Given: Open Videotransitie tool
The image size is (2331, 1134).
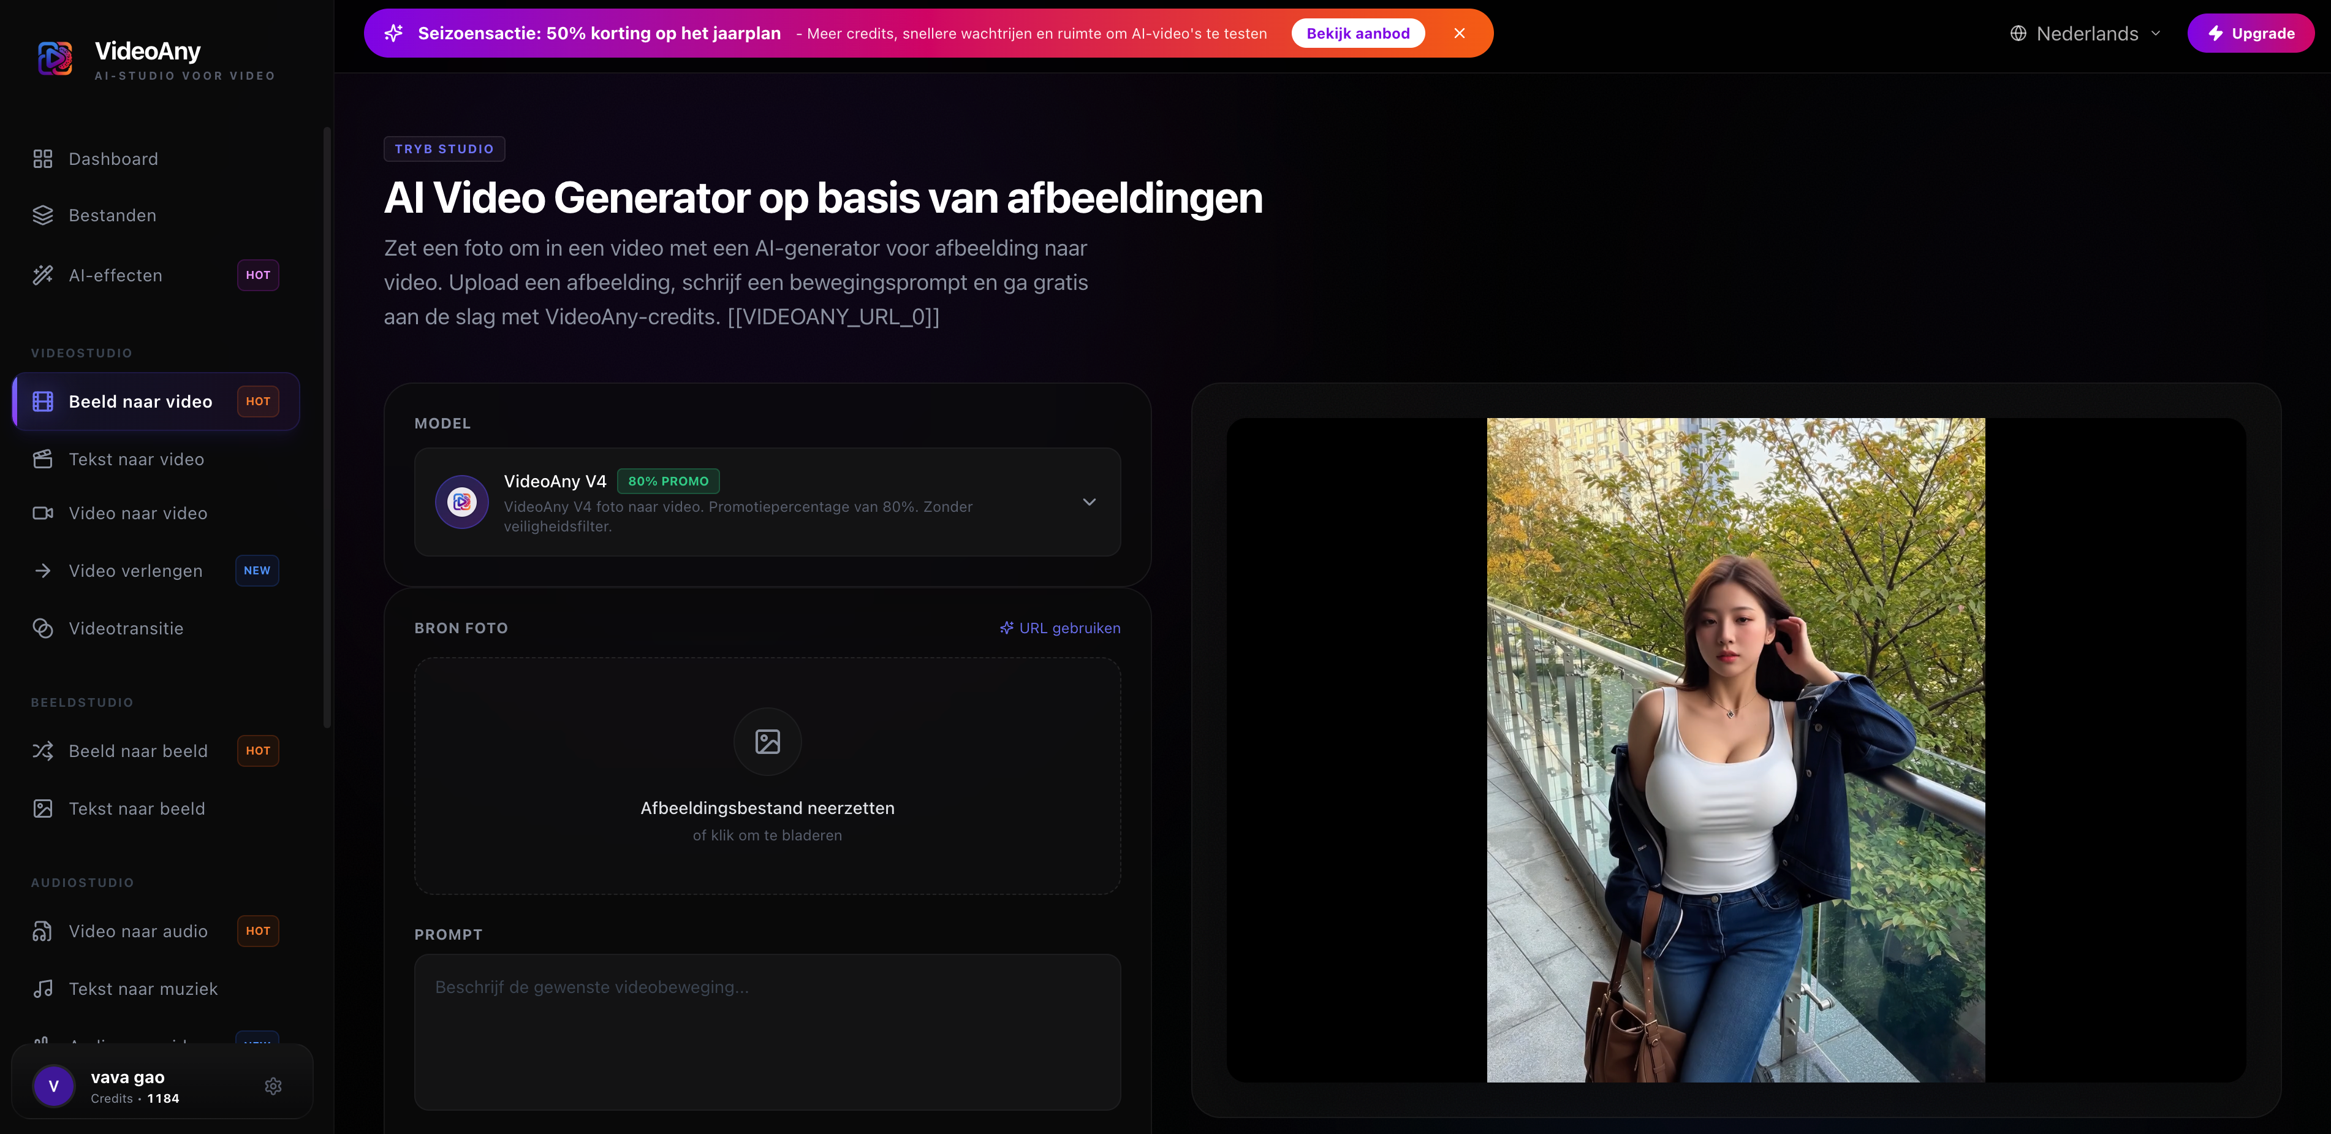Looking at the screenshot, I should click(156, 628).
